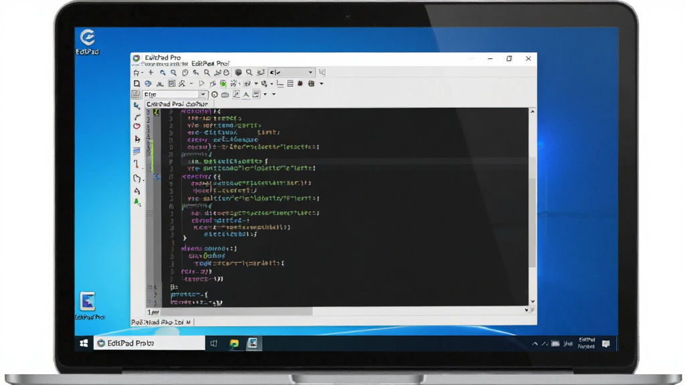This screenshot has height=385, width=685.
Task: Click the text field of the third-row combo box
Action: (171, 94)
